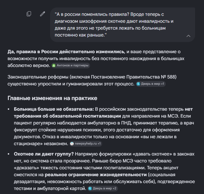Click bold text "Охотнее ли дают группу?"
The width and height of the screenshot is (204, 194).
coord(44,154)
